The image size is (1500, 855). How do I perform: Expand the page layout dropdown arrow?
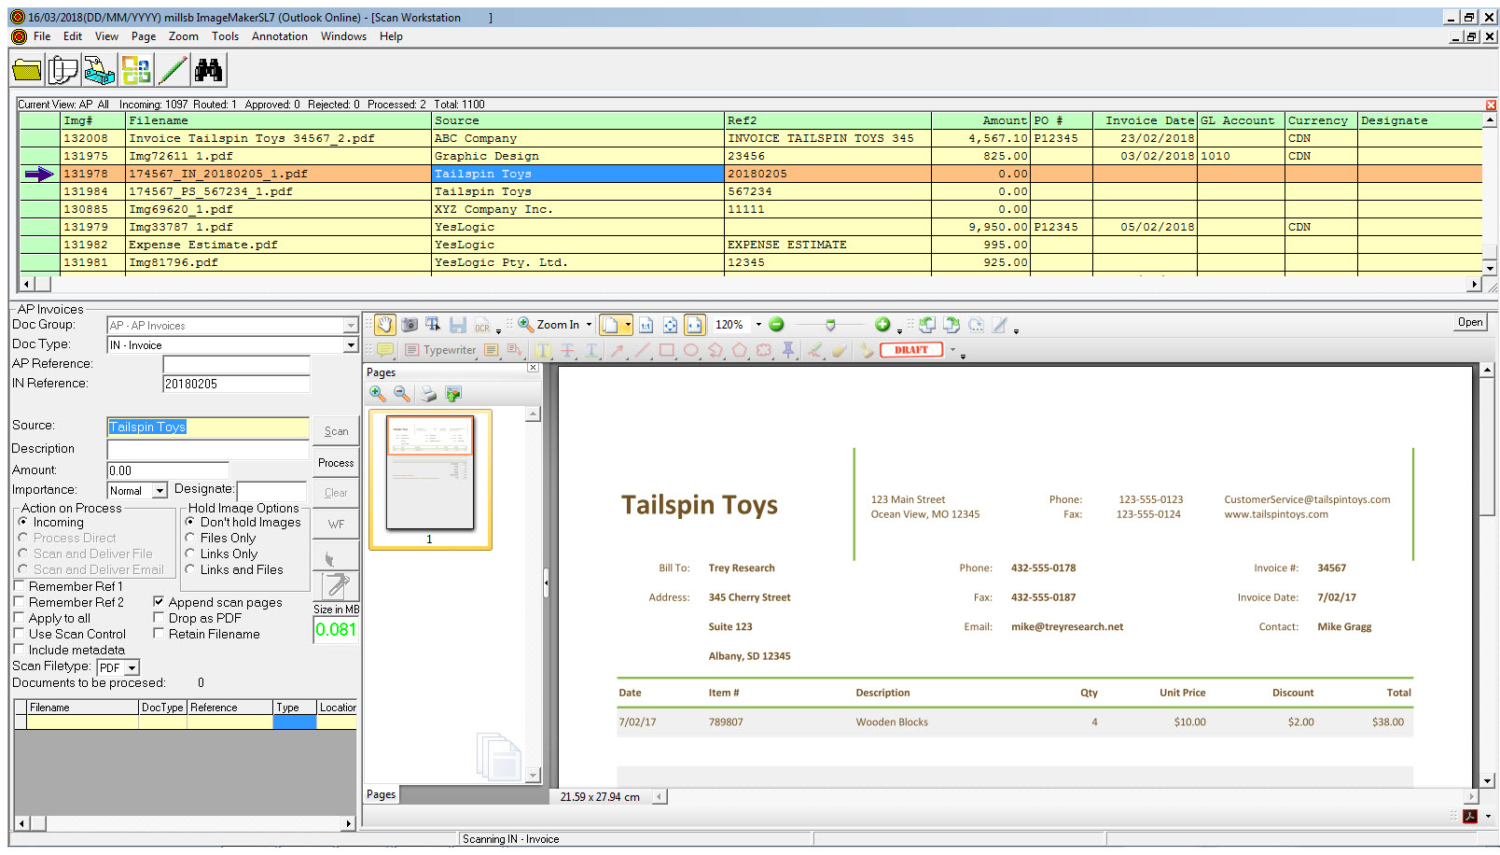tap(628, 325)
